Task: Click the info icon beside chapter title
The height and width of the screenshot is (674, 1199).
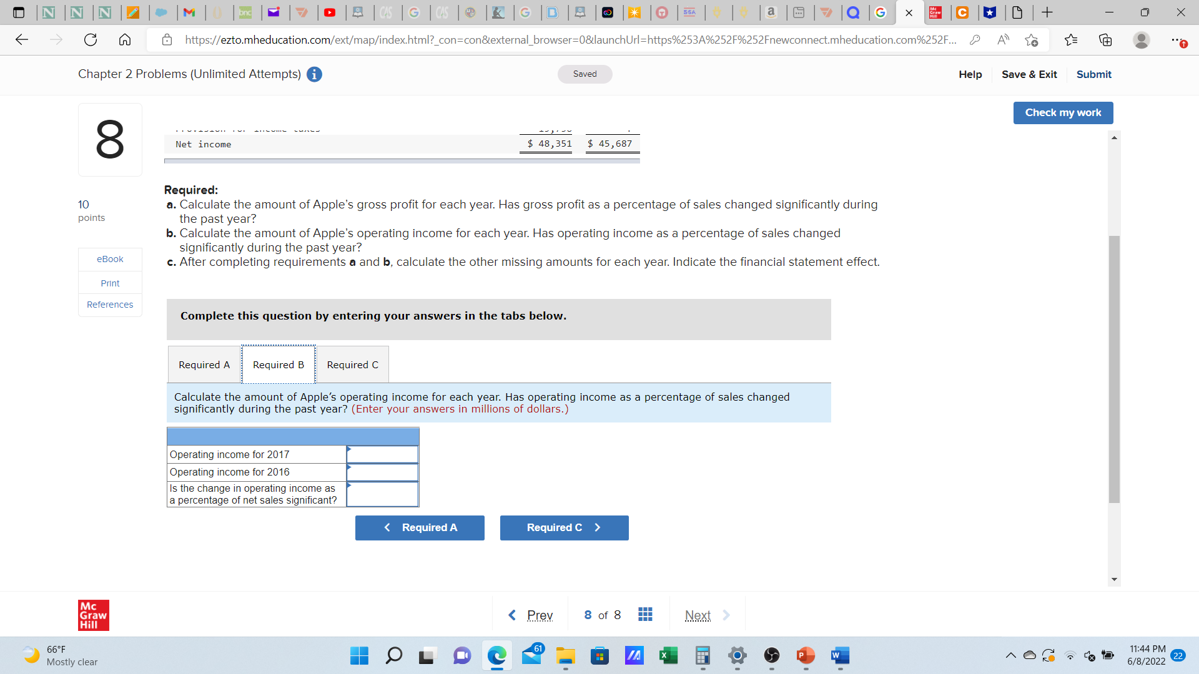Action: pos(314,74)
